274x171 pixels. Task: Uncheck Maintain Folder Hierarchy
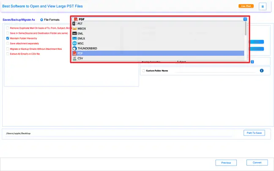tap(8, 38)
